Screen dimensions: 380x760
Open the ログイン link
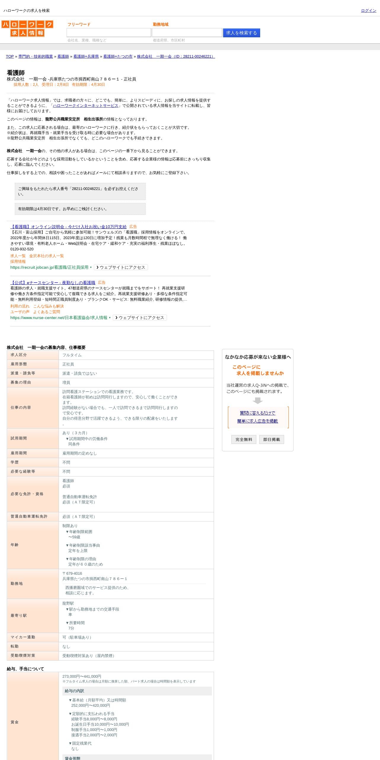pos(368,11)
